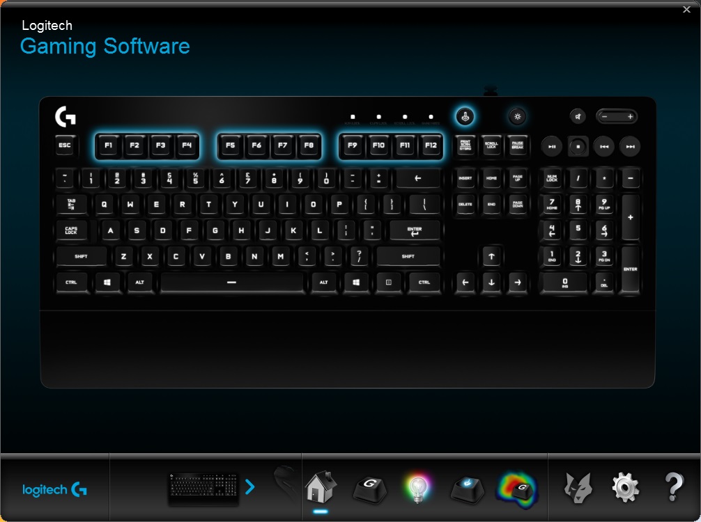Open lighting settings light bulb icon
The height and width of the screenshot is (522, 701).
417,488
